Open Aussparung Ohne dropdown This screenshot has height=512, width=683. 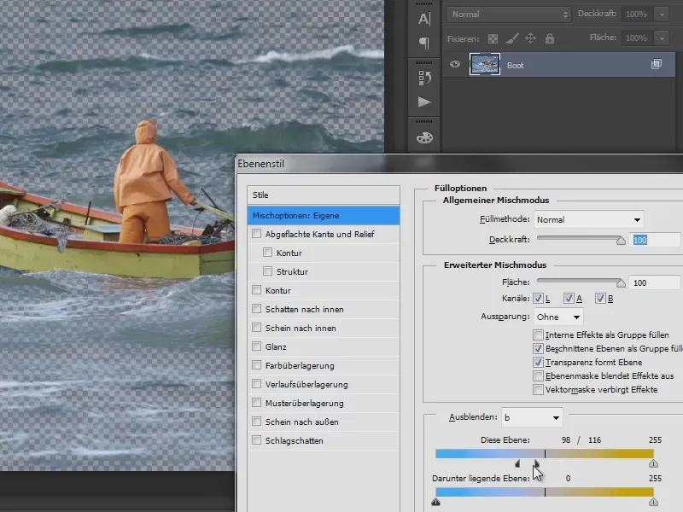pyautogui.click(x=558, y=317)
